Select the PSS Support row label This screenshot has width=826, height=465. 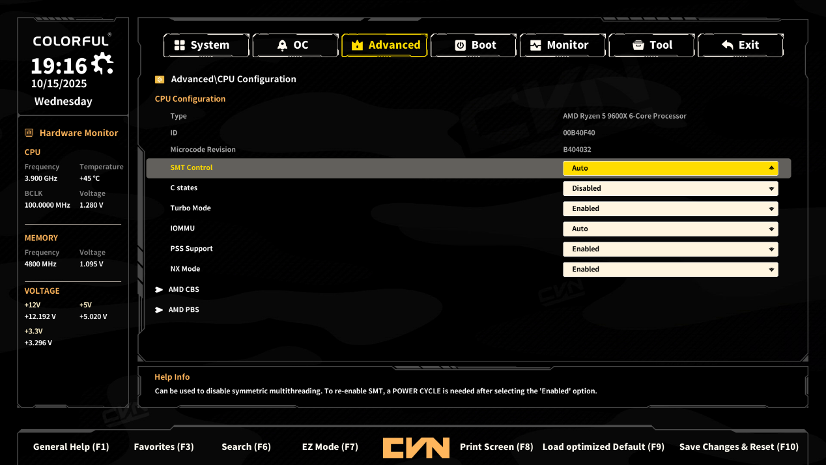coord(192,249)
